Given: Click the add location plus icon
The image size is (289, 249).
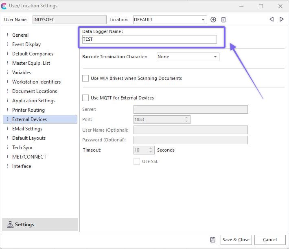Looking at the screenshot, I should point(213,20).
